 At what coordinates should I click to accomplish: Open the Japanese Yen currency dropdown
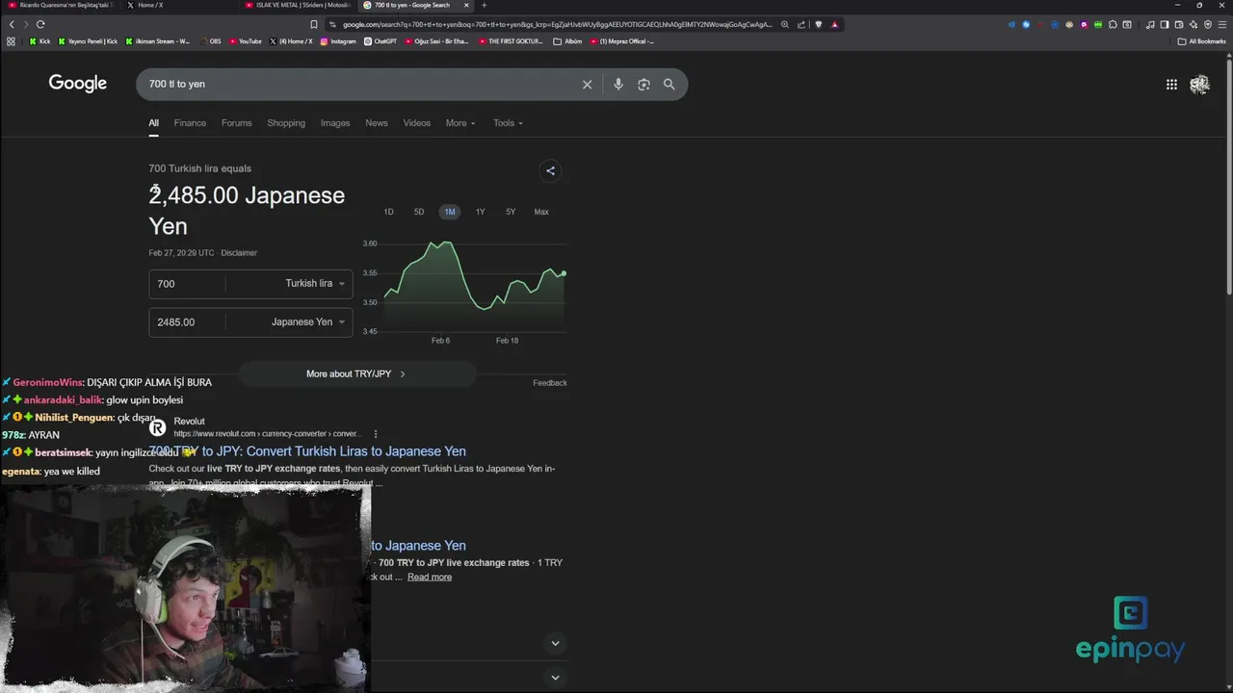click(308, 321)
